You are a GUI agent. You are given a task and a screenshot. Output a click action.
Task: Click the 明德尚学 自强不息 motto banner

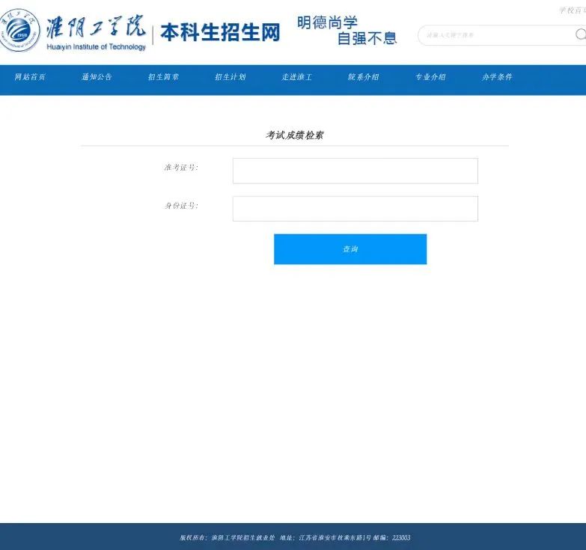tap(347, 31)
